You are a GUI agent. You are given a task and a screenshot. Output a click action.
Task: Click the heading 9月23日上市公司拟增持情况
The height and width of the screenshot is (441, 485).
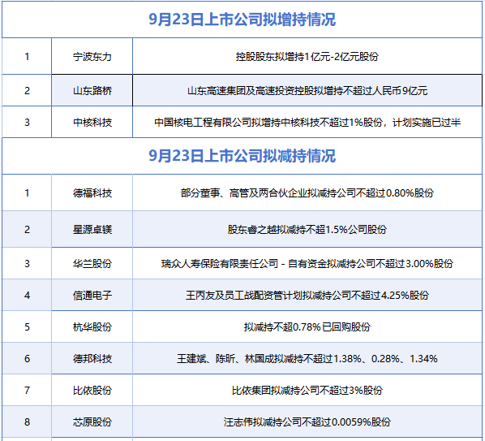pyautogui.click(x=242, y=19)
